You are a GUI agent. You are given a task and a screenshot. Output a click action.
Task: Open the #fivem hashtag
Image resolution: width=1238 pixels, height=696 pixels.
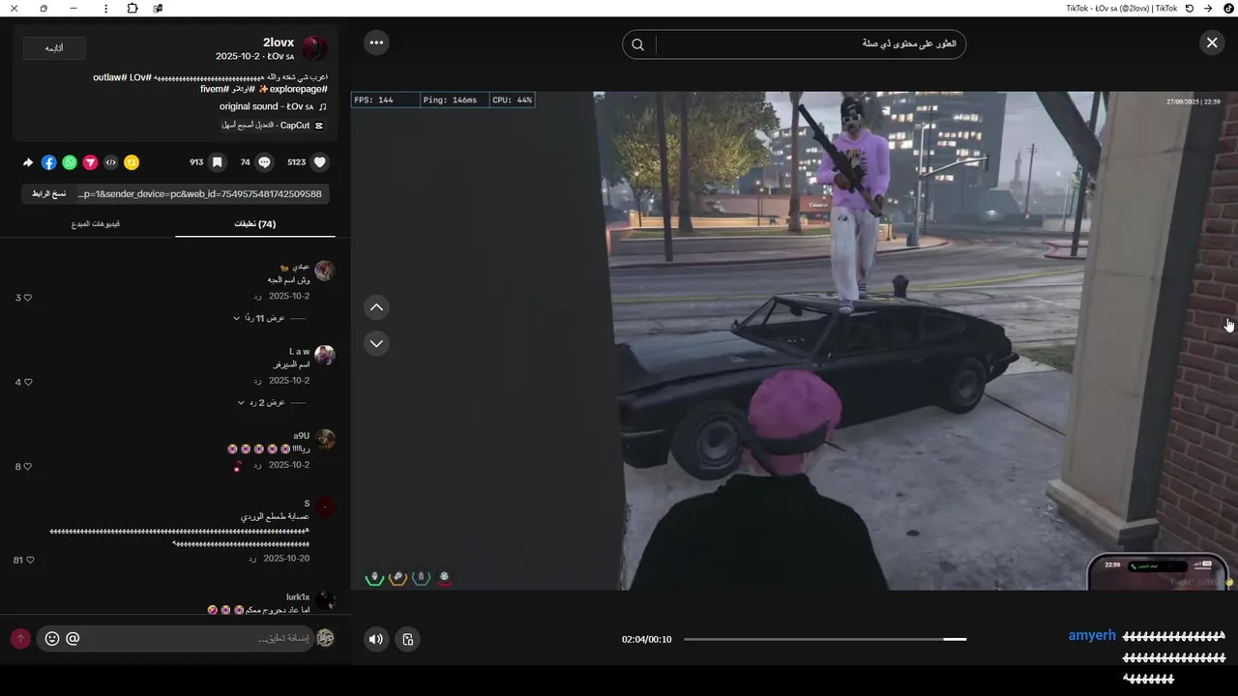point(213,89)
